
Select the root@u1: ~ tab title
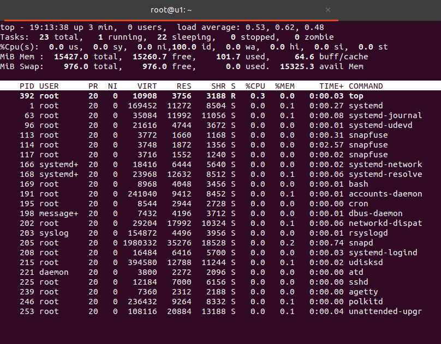pyautogui.click(x=171, y=10)
